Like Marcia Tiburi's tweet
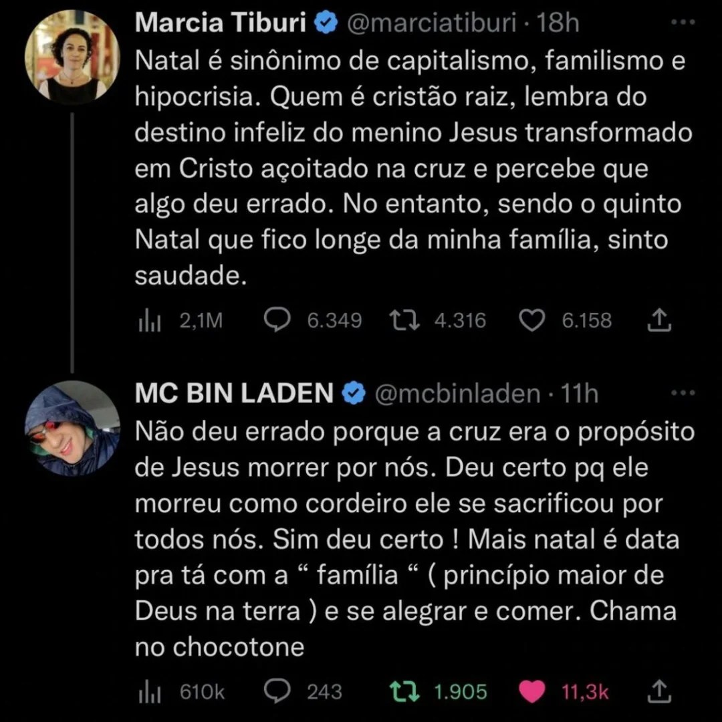722x722 pixels. [531, 321]
